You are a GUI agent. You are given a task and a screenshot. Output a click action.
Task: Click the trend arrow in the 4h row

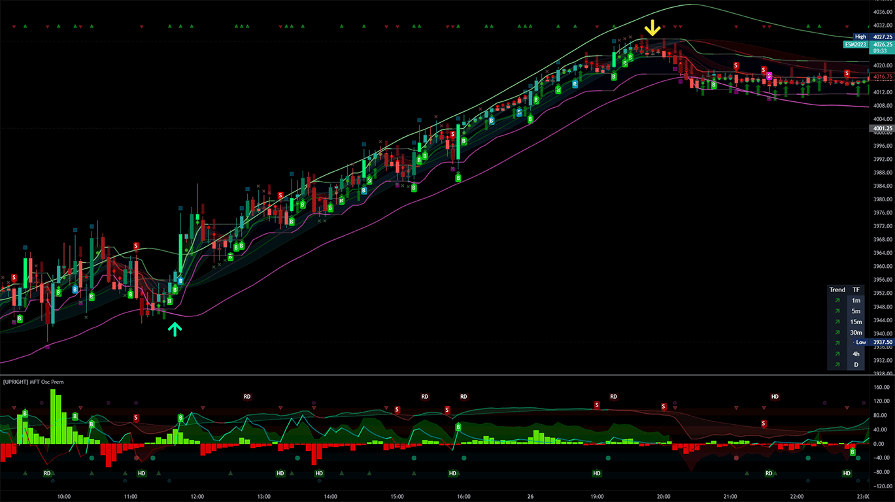pyautogui.click(x=837, y=354)
